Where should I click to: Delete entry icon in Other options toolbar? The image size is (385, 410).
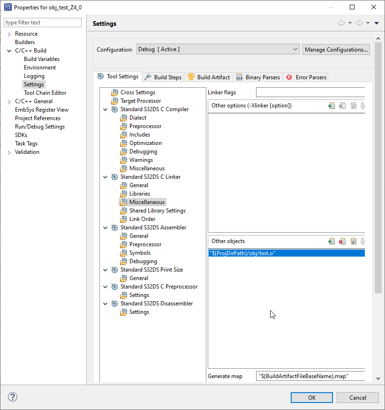click(342, 106)
